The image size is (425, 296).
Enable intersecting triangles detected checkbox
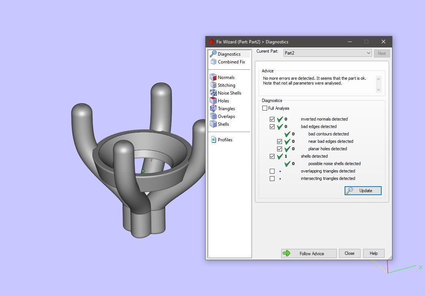click(272, 178)
